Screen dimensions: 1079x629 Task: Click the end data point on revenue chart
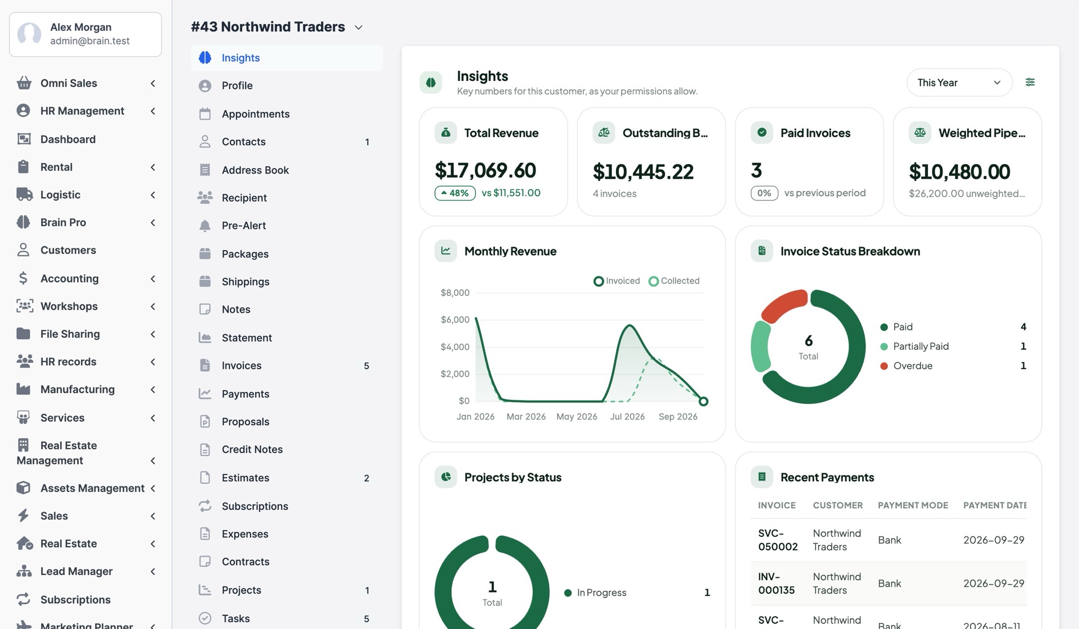coord(703,401)
